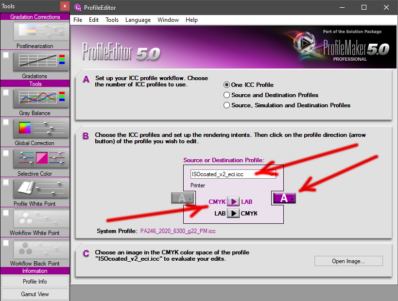Click the Profile Info button

(x=35, y=282)
